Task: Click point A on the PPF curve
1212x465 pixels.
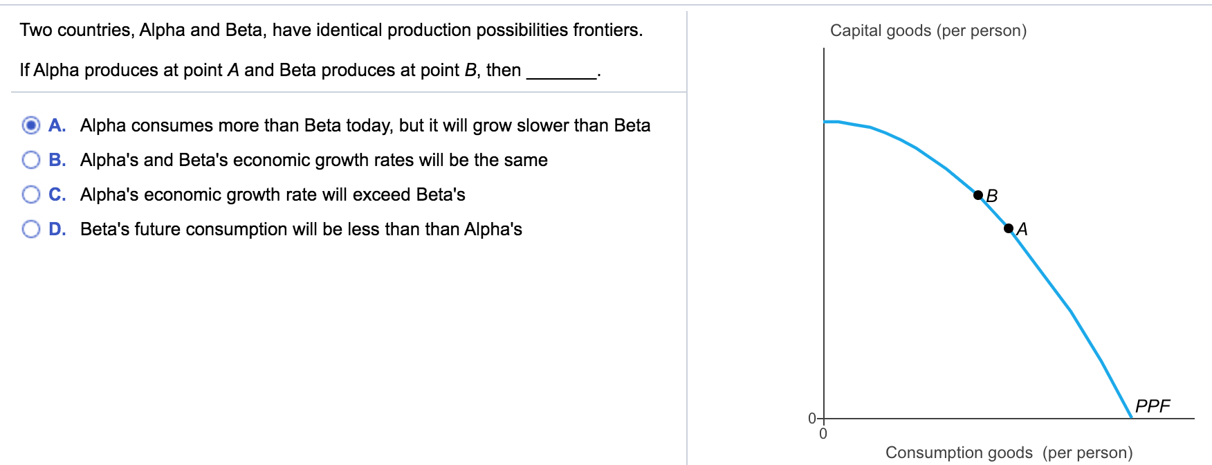Action: 1009,227
